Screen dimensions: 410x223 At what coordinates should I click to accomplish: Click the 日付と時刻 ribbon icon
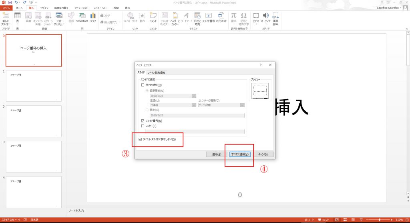point(197,19)
